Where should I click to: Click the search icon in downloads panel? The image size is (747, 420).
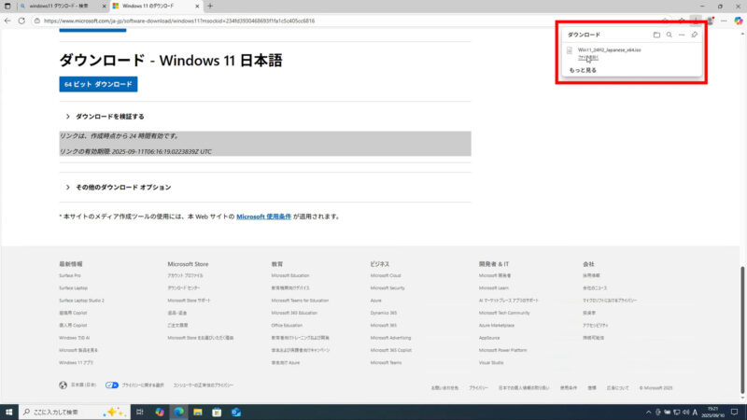coord(669,35)
